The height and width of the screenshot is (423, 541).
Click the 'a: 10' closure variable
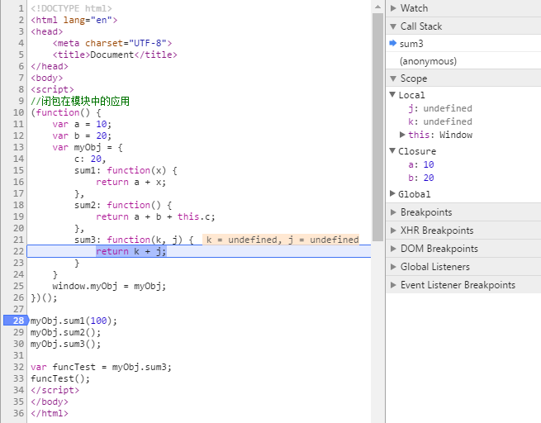pos(421,164)
